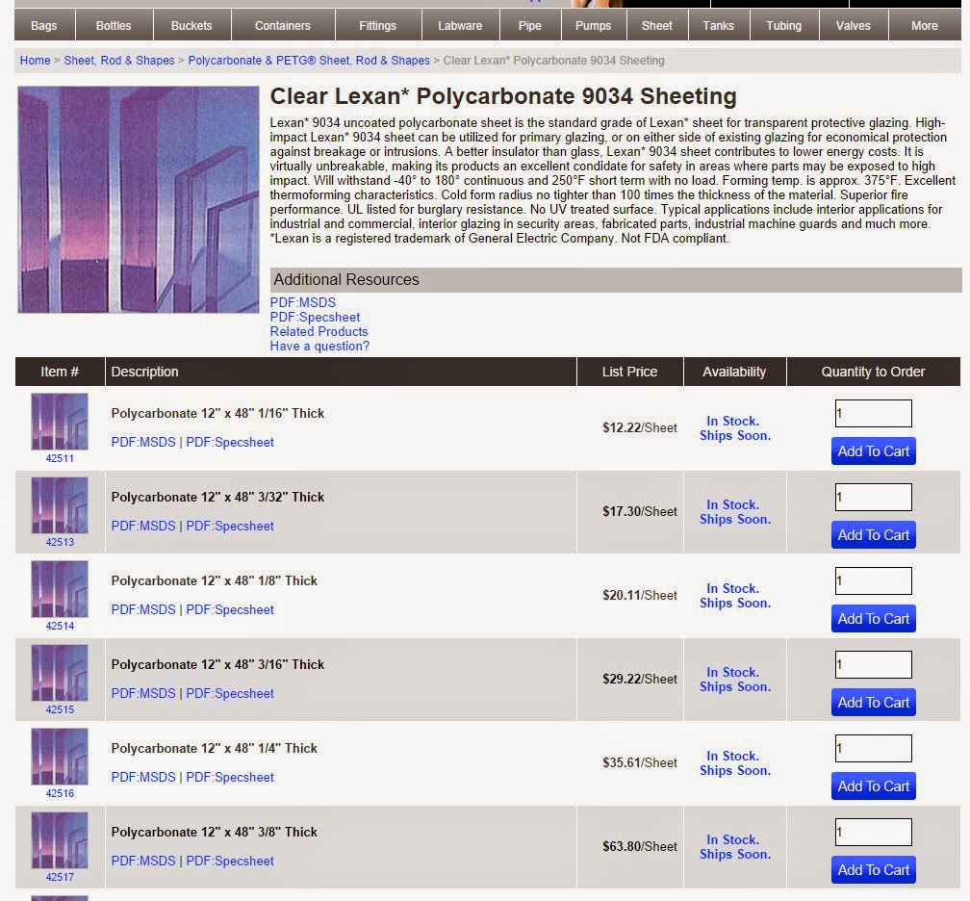The height and width of the screenshot is (901, 970).
Task: Select the $12.22/Sheet price text
Action: (x=640, y=427)
